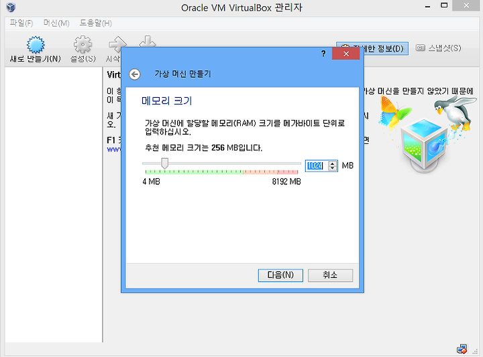Minimize the VirtualBox manager window
This screenshot has width=483, height=357.
(427, 6)
